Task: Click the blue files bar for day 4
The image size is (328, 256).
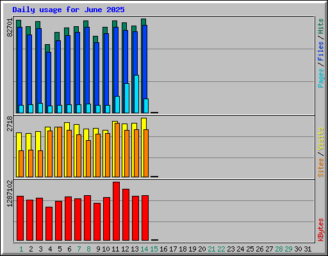Action: tap(49, 79)
